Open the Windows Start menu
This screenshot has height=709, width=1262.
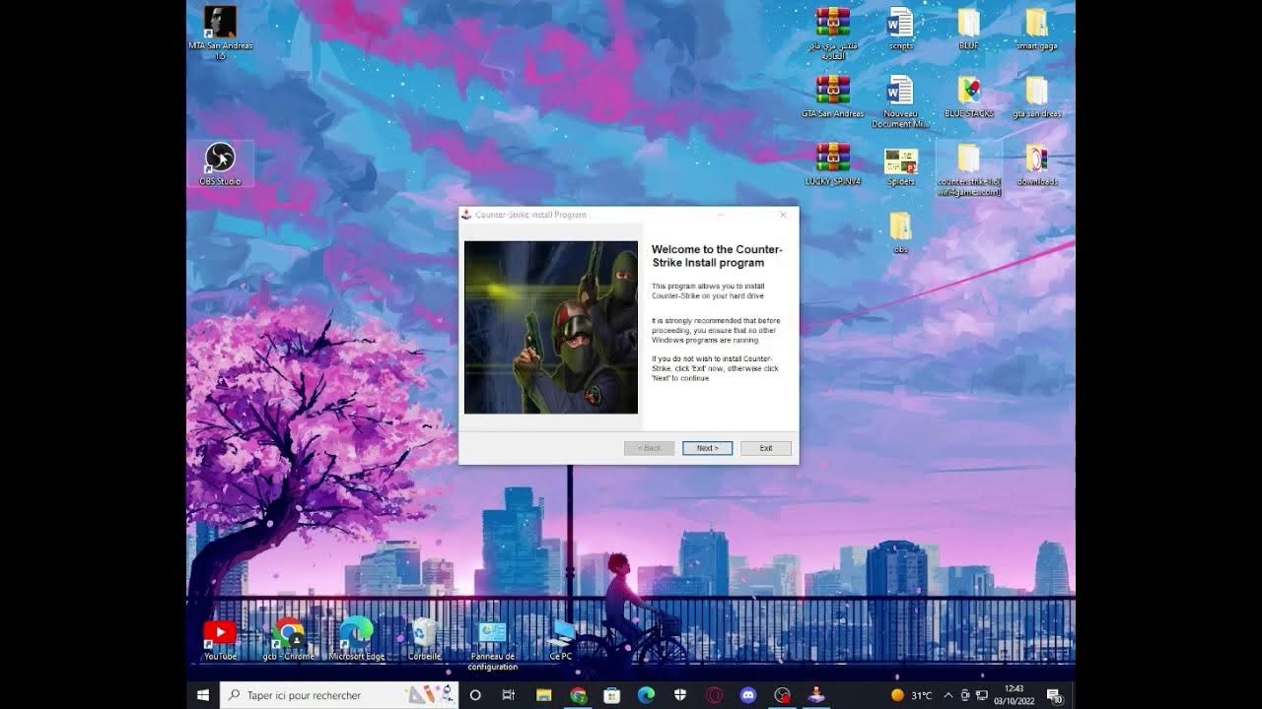(x=203, y=695)
